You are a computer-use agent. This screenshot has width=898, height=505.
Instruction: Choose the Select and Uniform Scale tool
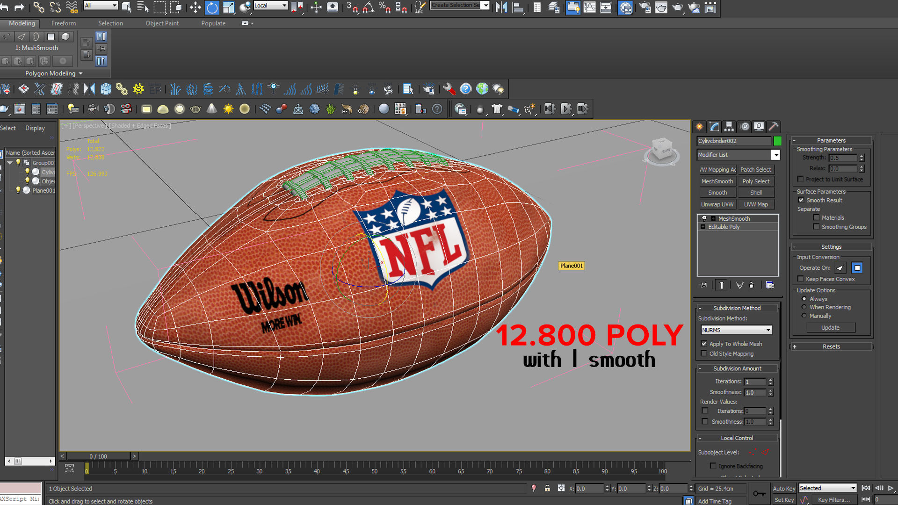pyautogui.click(x=228, y=7)
